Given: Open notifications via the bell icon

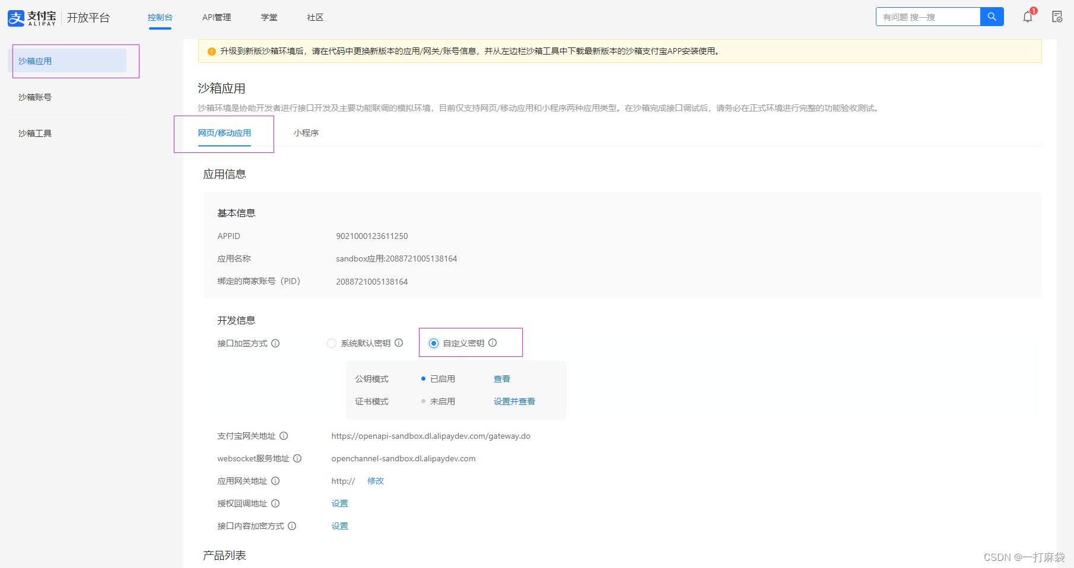Looking at the screenshot, I should click(1027, 17).
